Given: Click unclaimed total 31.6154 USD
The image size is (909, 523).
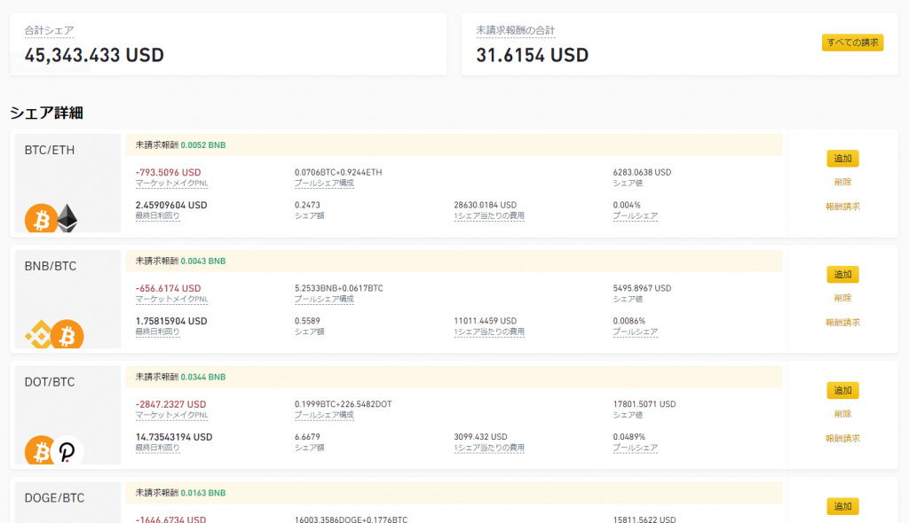Looking at the screenshot, I should [x=533, y=55].
